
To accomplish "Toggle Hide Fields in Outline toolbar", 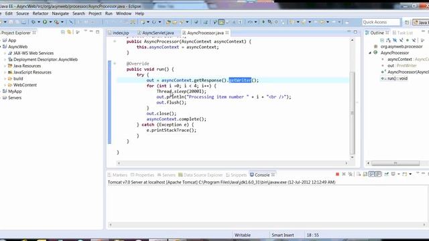I will [395, 40].
